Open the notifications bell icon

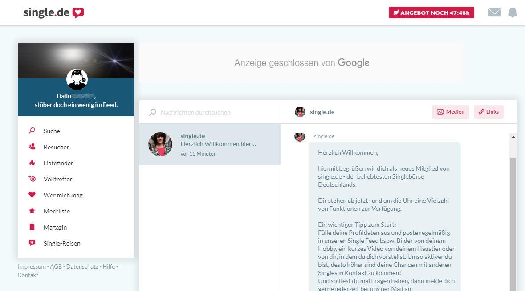(x=513, y=12)
